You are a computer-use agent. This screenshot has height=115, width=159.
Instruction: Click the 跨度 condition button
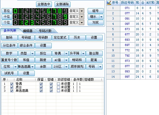[43, 60]
